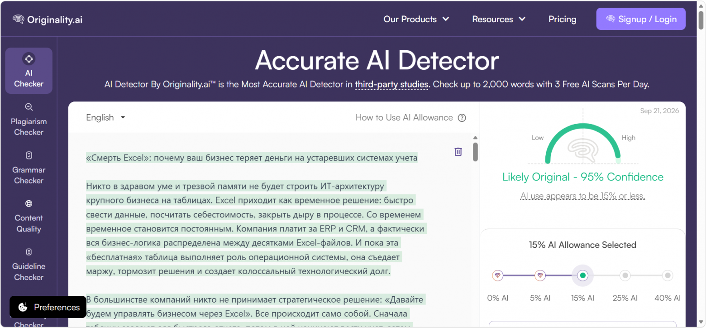This screenshot has height=328, width=706.
Task: Select the 5% AI allowance option
Action: click(540, 275)
